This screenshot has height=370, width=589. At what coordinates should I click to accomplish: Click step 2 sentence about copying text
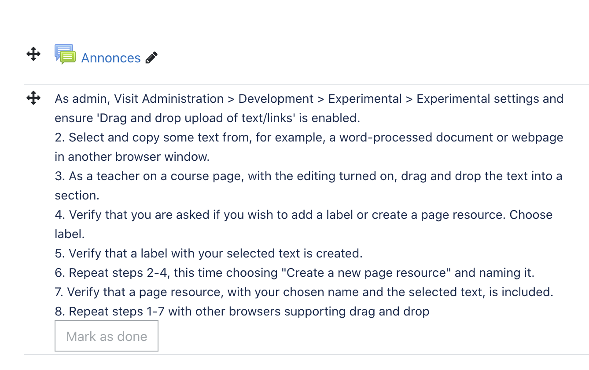click(309, 137)
